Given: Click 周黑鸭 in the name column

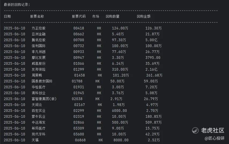Looking at the screenshot, I should coord(37,75).
